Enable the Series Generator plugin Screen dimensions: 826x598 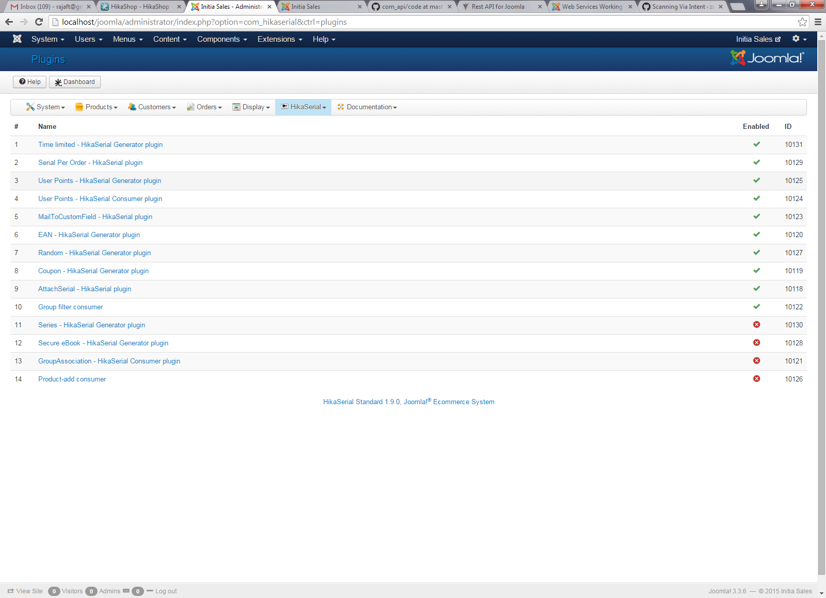point(756,325)
